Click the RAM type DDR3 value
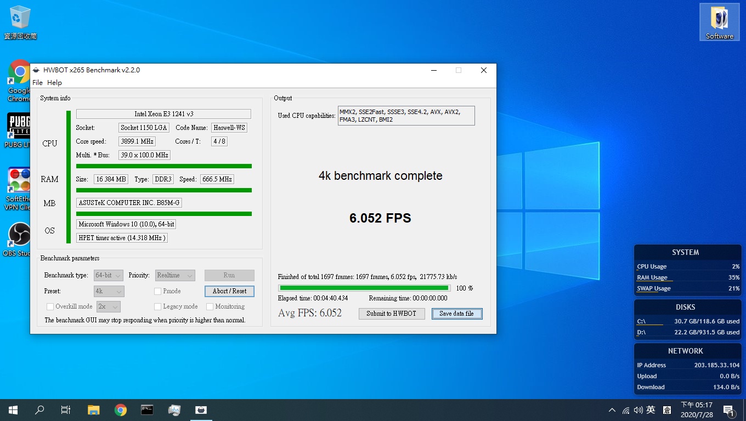Viewport: 746px width, 421px height. coord(163,179)
